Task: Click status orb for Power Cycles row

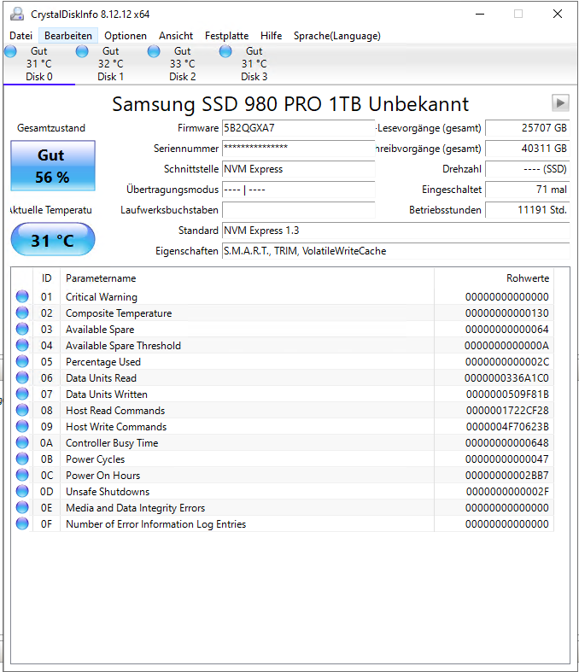Action: pyautogui.click(x=22, y=459)
